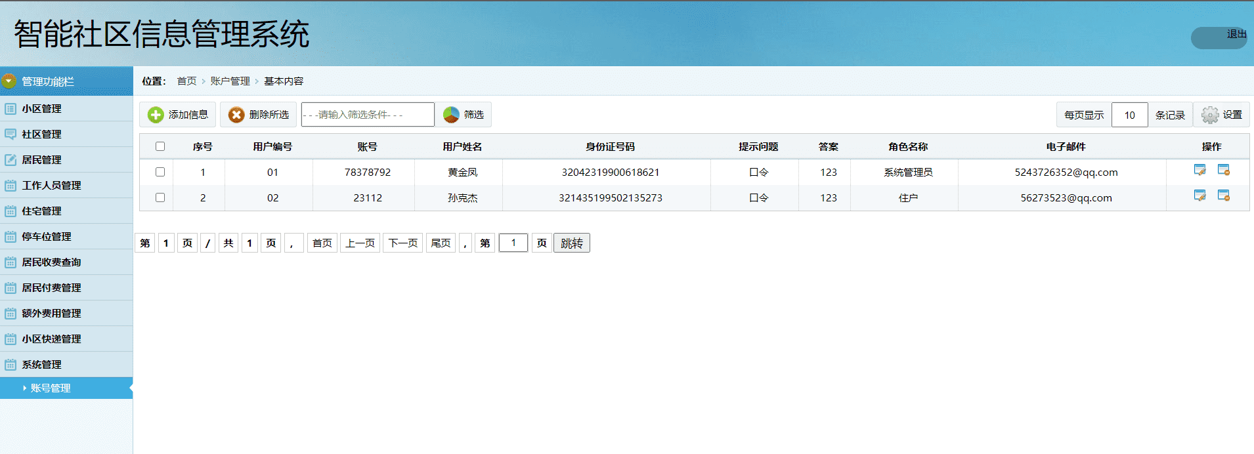The height and width of the screenshot is (454, 1254).
Task: Click the edit icon for user 黄金凤
Action: coord(1200,170)
